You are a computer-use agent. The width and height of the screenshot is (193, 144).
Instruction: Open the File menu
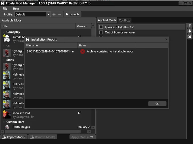tap(5, 8)
